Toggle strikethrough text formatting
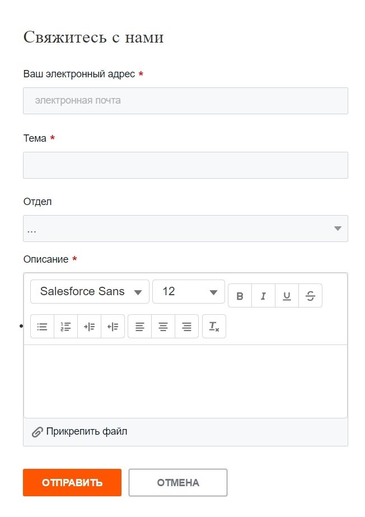Image resolution: width=365 pixels, height=517 pixels. point(310,296)
